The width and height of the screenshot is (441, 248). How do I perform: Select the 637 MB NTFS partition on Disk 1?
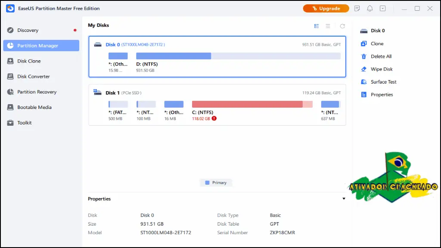331,104
